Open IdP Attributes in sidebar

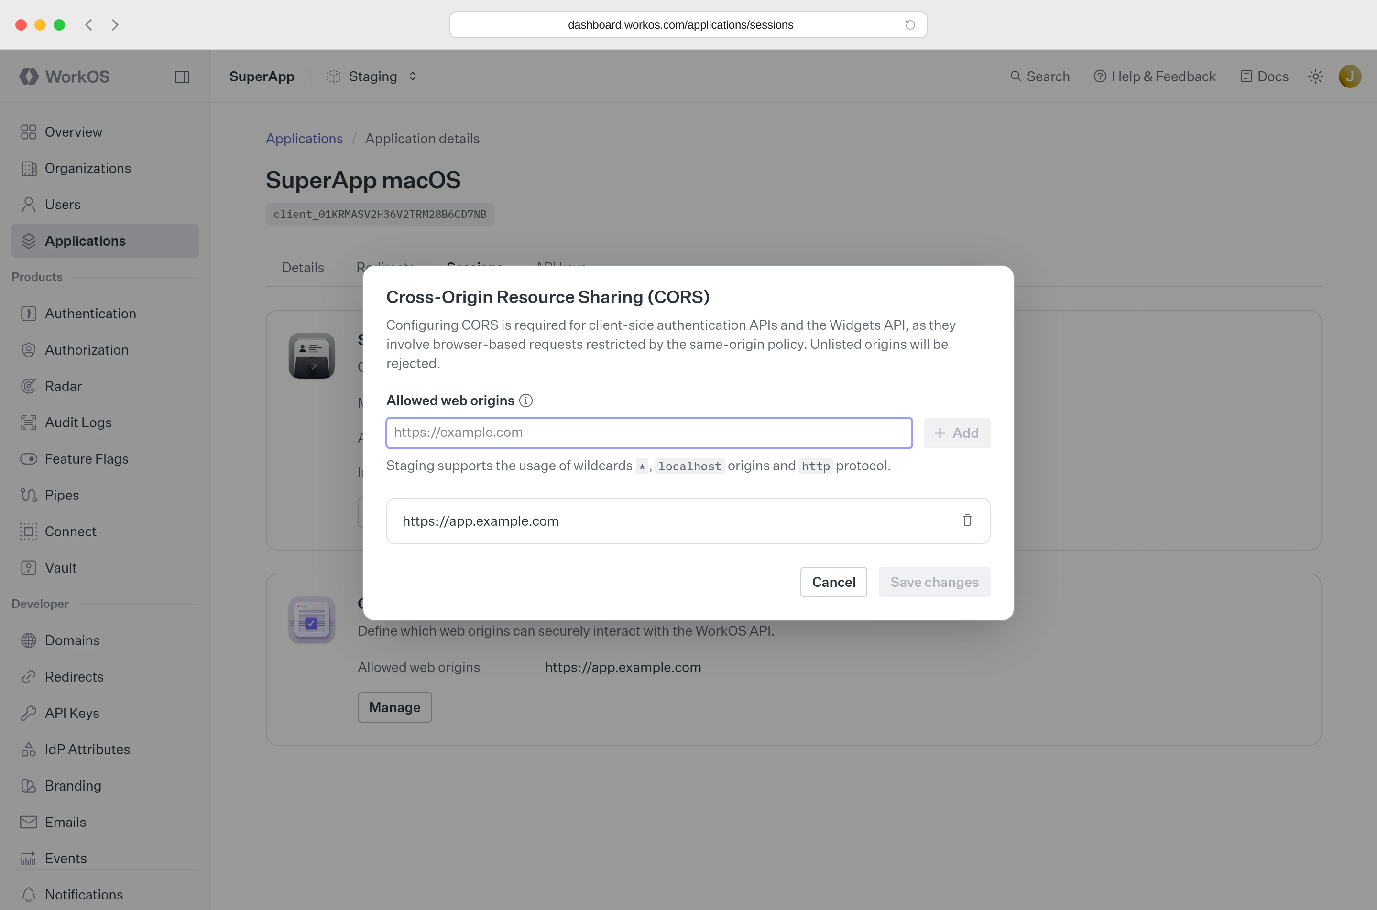pyautogui.click(x=105, y=749)
